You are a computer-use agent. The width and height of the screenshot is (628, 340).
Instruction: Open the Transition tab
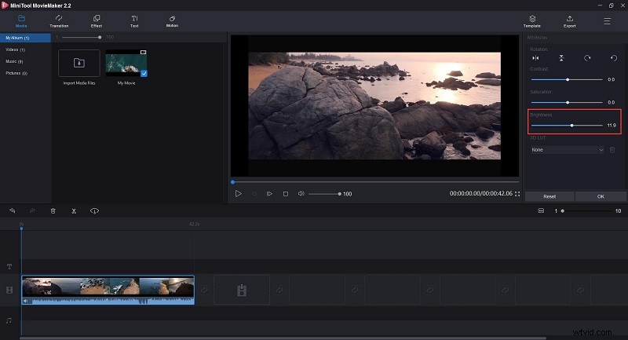point(59,21)
